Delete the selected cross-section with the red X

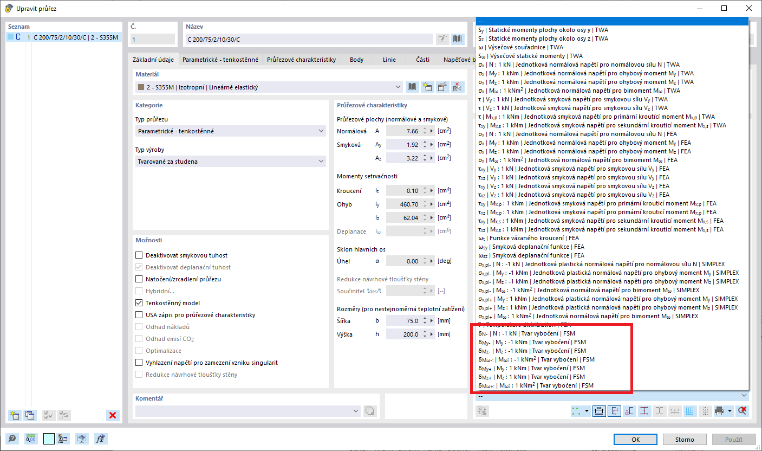pos(113,415)
